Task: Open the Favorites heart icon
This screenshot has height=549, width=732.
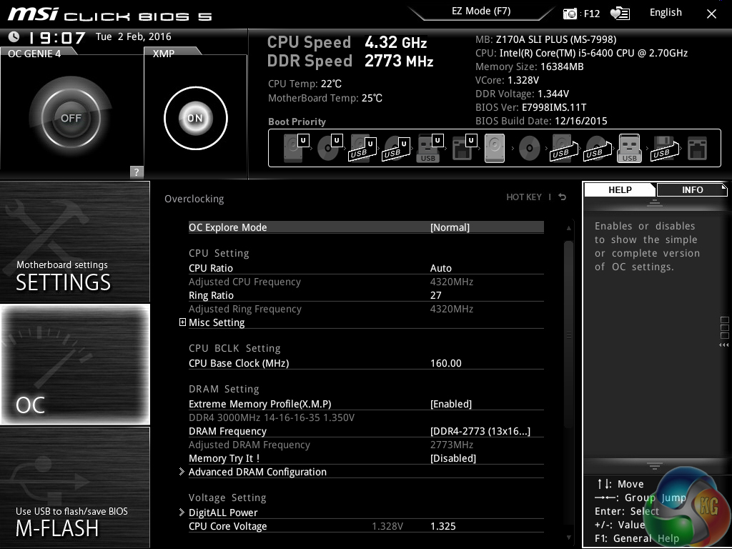Action: click(619, 14)
